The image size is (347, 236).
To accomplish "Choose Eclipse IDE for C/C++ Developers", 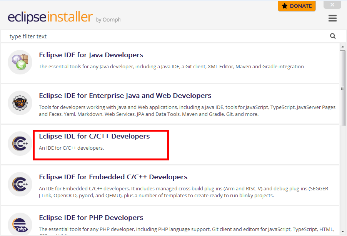I will click(x=94, y=136).
